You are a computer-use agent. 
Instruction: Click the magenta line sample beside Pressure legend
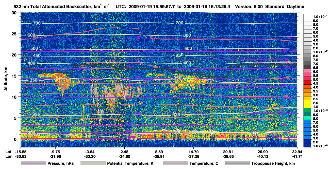pos(33,163)
